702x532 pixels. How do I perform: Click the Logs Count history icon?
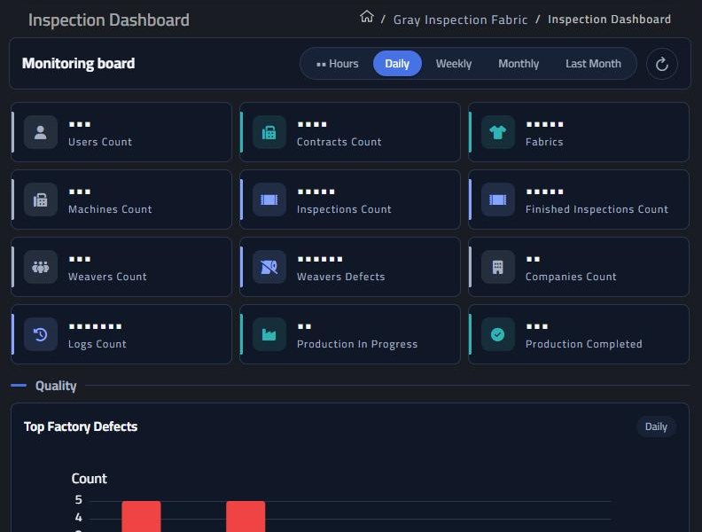pos(41,334)
